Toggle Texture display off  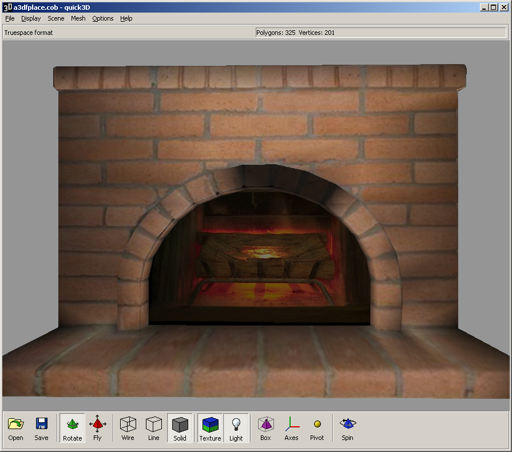tap(210, 428)
